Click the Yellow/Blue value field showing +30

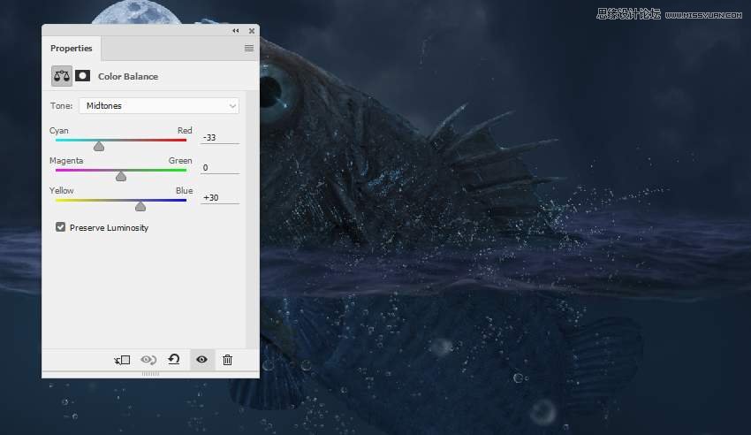coord(219,198)
